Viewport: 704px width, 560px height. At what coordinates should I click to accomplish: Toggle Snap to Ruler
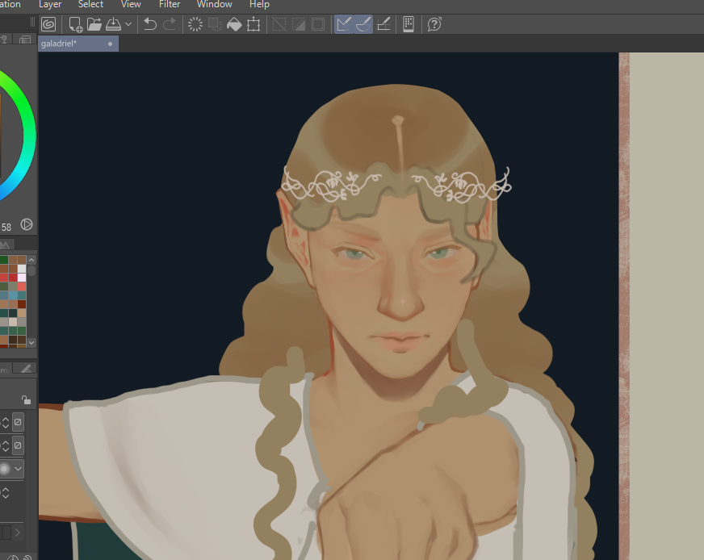(344, 24)
